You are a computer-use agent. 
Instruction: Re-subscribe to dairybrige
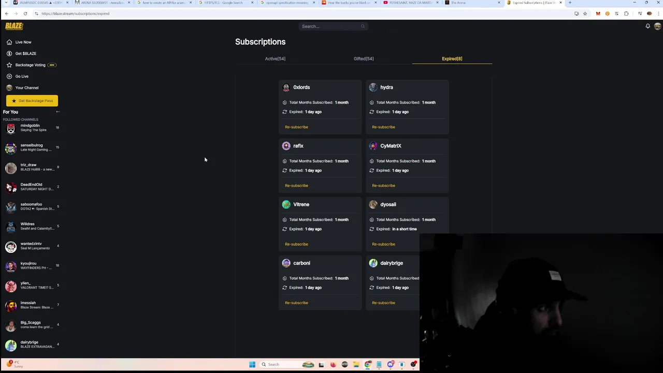383,303
